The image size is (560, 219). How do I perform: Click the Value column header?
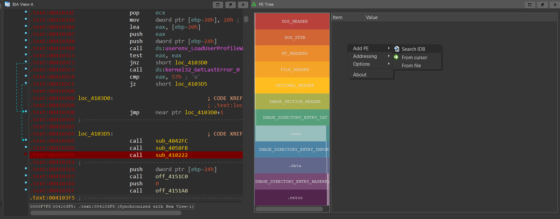pos(460,17)
